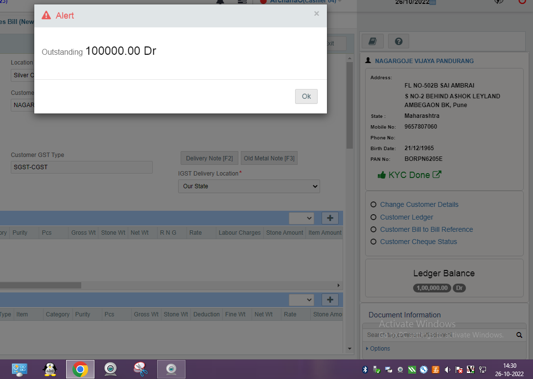Viewport: 533px width, 379px height.
Task: Click right arrow of items grid scrollbar
Action: tap(338, 285)
